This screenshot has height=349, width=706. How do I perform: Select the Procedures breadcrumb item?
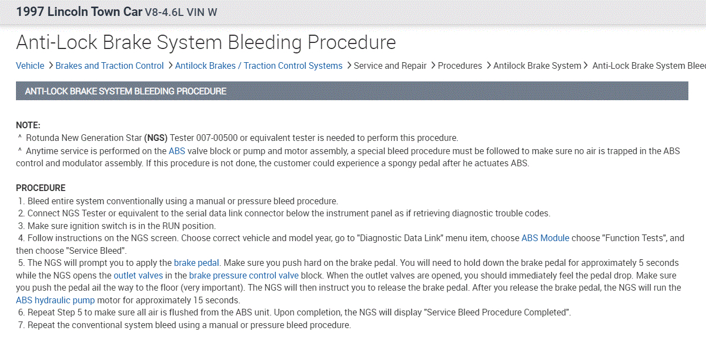pyautogui.click(x=460, y=66)
